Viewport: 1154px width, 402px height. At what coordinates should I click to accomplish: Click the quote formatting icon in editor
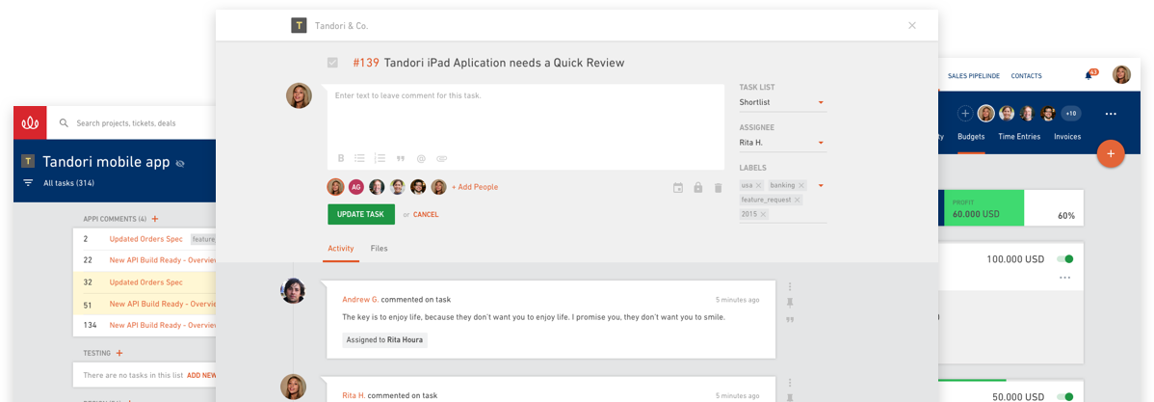pos(401,158)
